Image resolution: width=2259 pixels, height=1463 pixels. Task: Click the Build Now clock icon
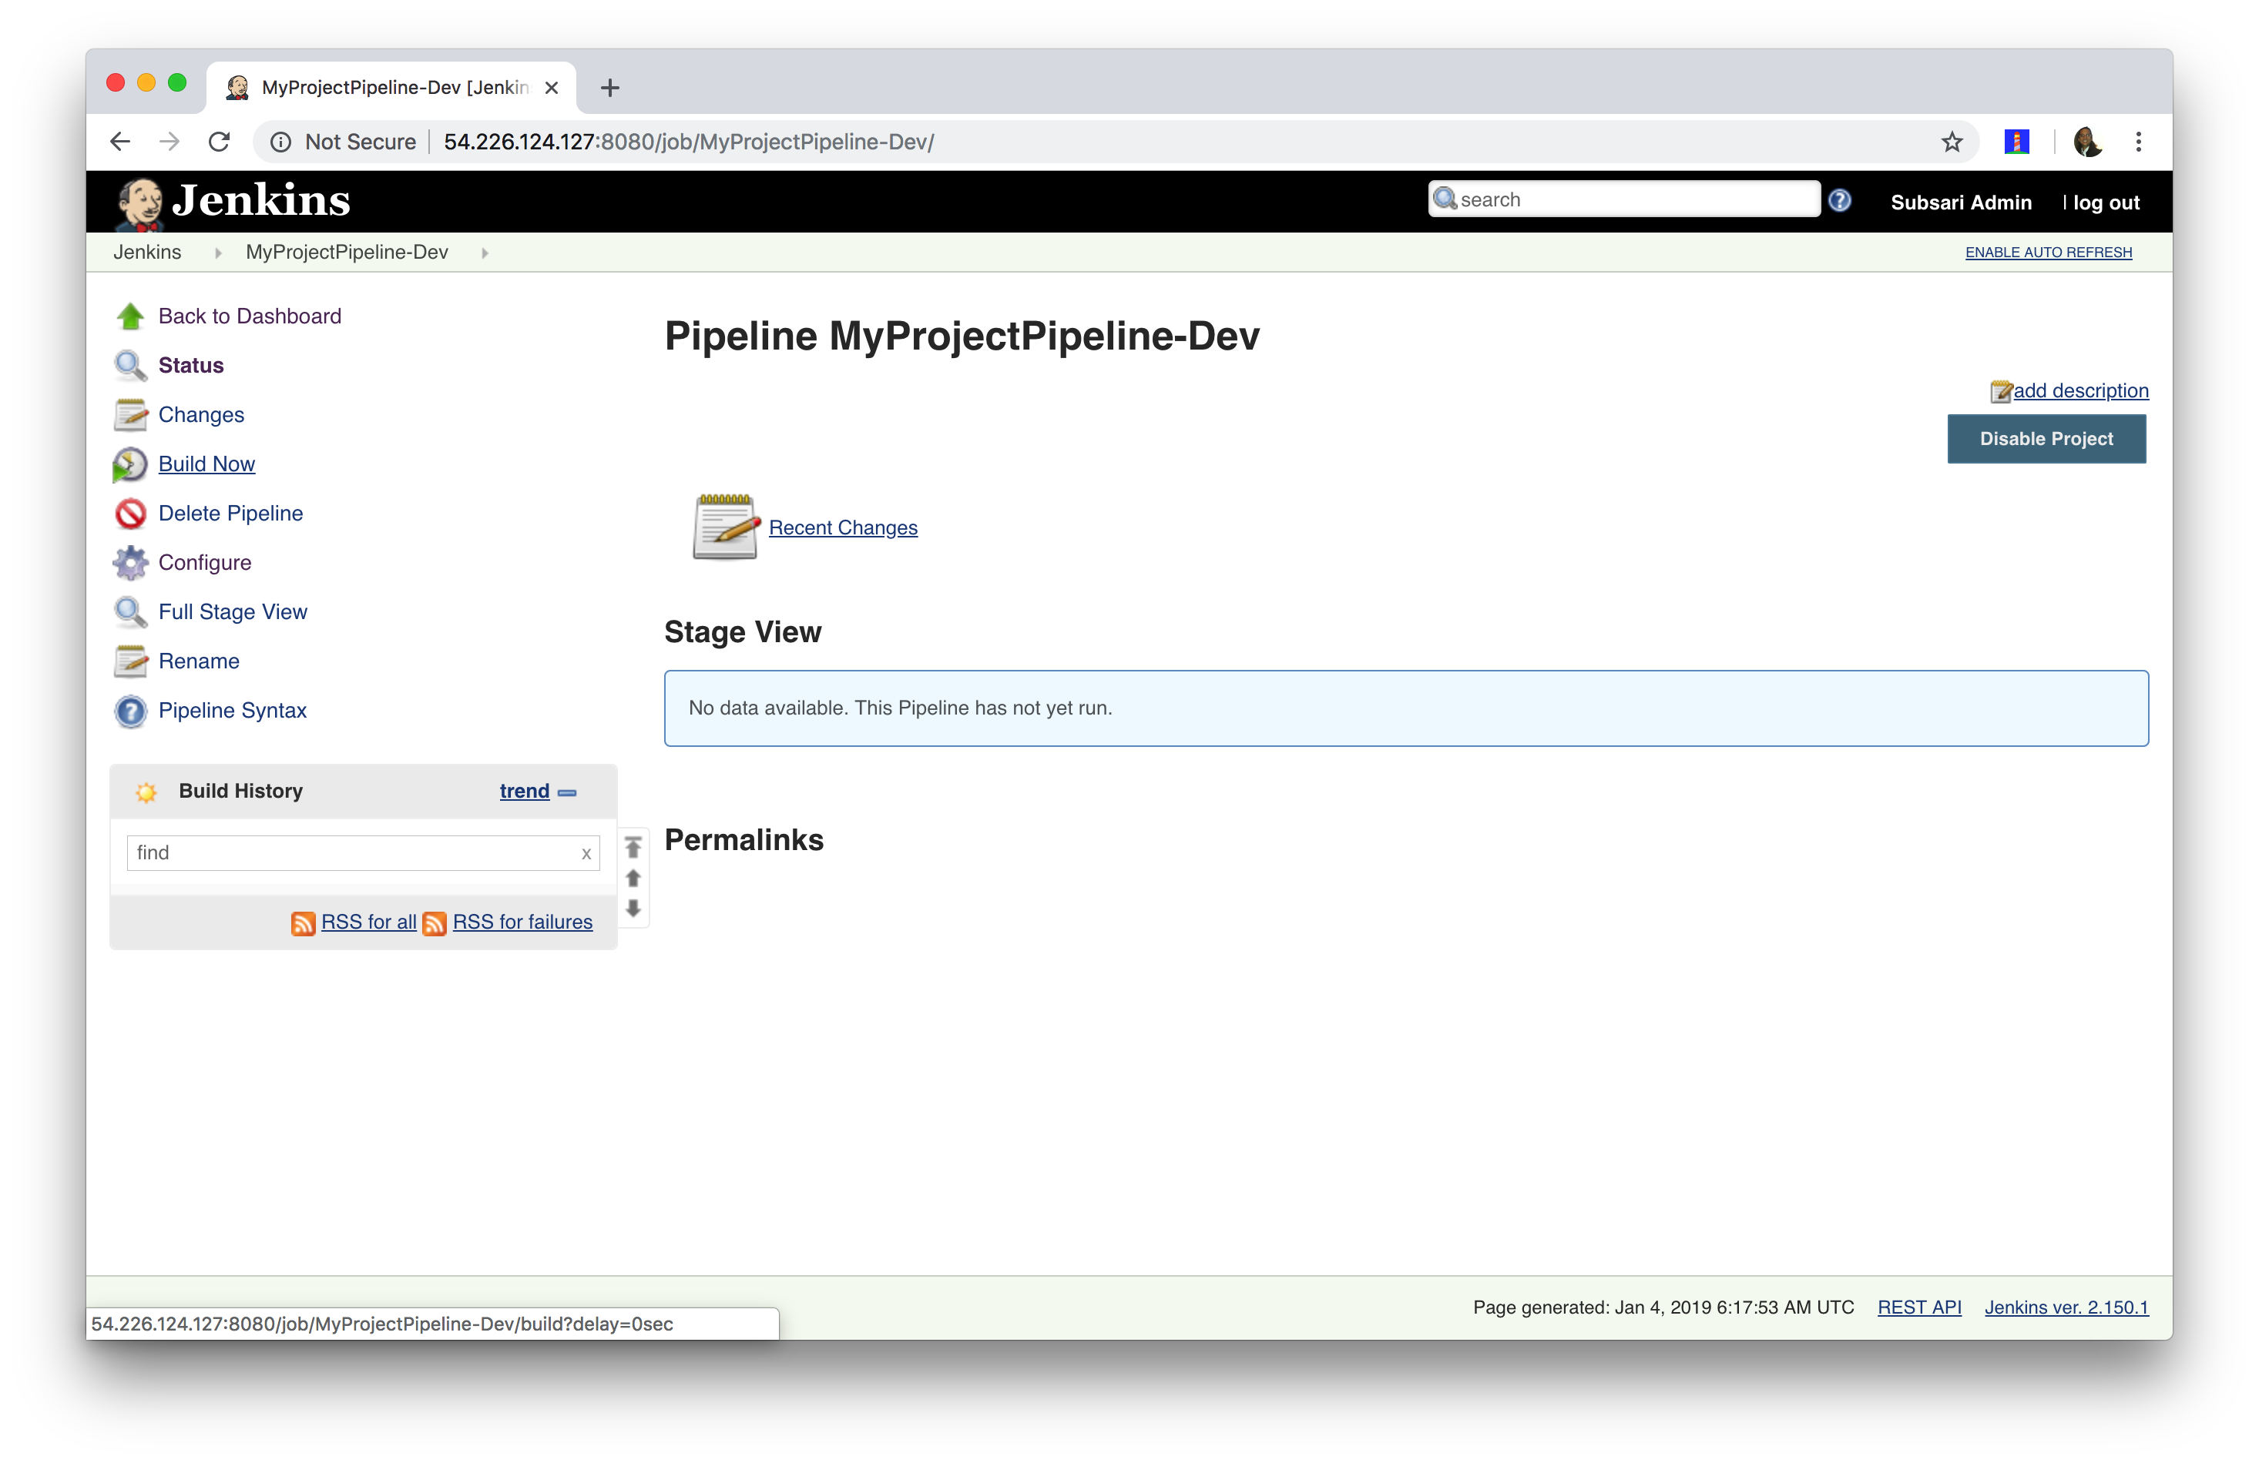tap(130, 465)
